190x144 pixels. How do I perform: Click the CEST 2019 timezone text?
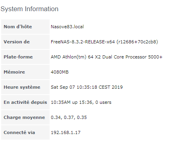click(111, 87)
